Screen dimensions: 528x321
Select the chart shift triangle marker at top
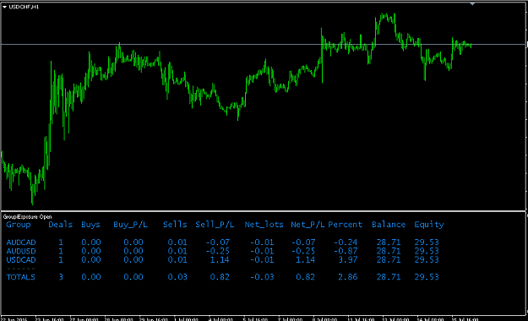[472, 4]
